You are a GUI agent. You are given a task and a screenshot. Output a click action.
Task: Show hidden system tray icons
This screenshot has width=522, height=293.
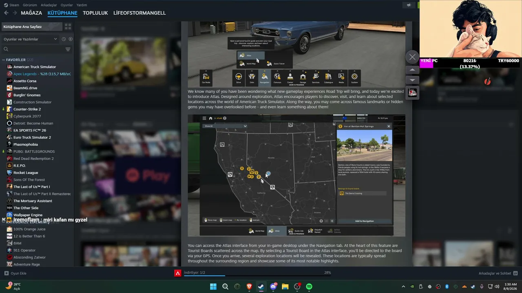403,286
